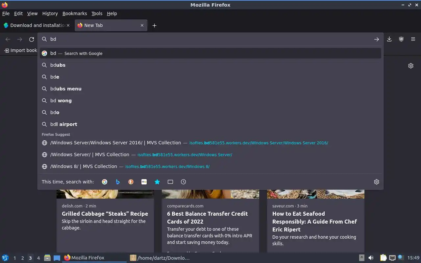The height and width of the screenshot is (263, 421).
Task: Switch to workspace 1 in the taskbar
Action: click(x=14, y=258)
